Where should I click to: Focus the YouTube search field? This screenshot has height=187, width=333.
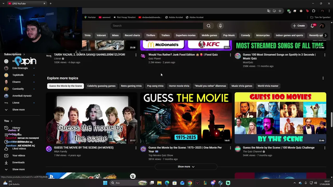[157, 26]
